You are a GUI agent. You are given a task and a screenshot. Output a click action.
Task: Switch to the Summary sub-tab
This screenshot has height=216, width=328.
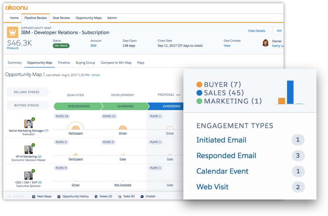point(15,63)
